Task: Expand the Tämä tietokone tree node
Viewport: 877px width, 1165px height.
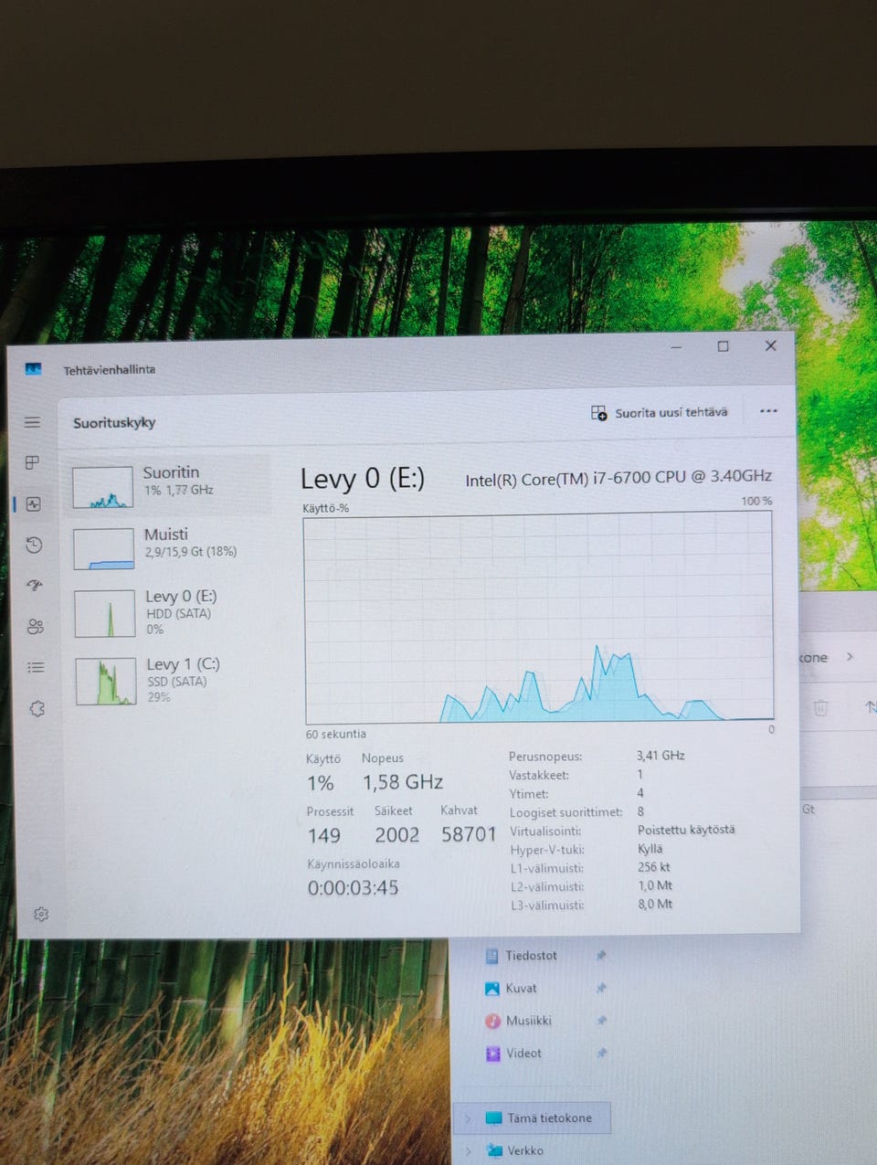Action: tap(468, 1117)
